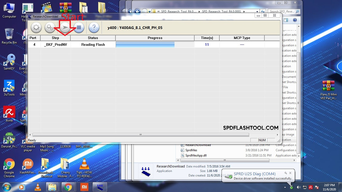Click the Explorer Back navigation button
Screen dimensions: 342x192
pos(137,11)
